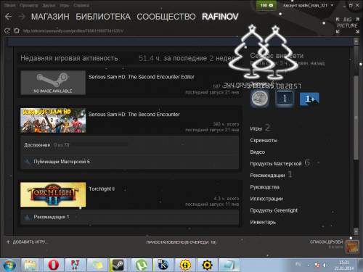
Task: Switch to the БИБЛИОТЕКА tab
Action: (x=103, y=17)
